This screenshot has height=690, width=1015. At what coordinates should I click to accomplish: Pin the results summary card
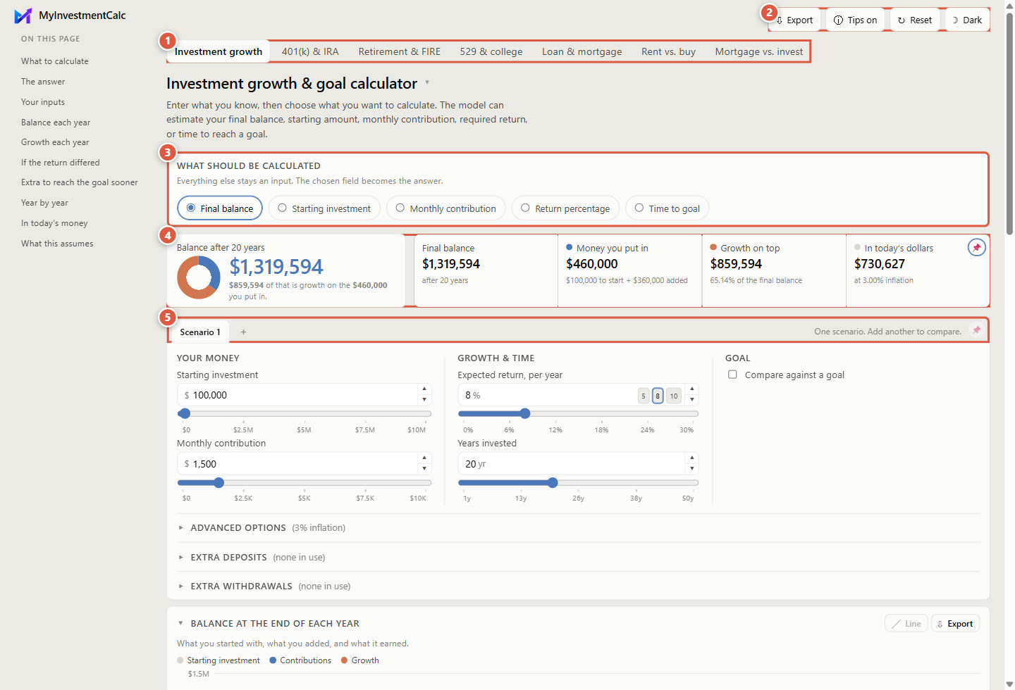976,248
